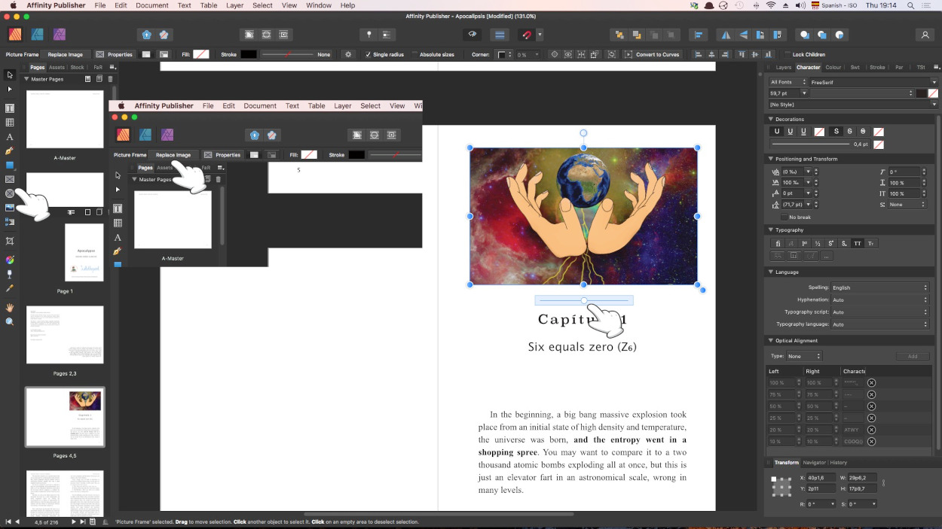Click the Replace Image button

point(66,55)
